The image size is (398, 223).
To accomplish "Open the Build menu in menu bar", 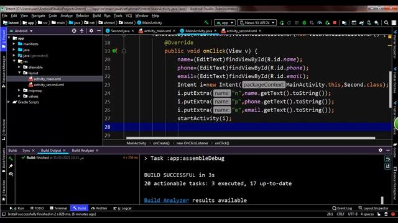I will coord(96,15).
